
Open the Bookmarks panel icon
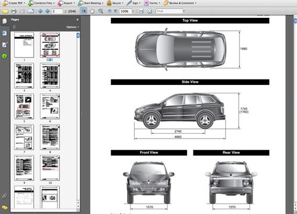(x=4, y=33)
